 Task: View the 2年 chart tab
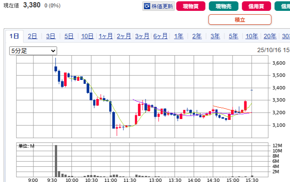point(197,36)
